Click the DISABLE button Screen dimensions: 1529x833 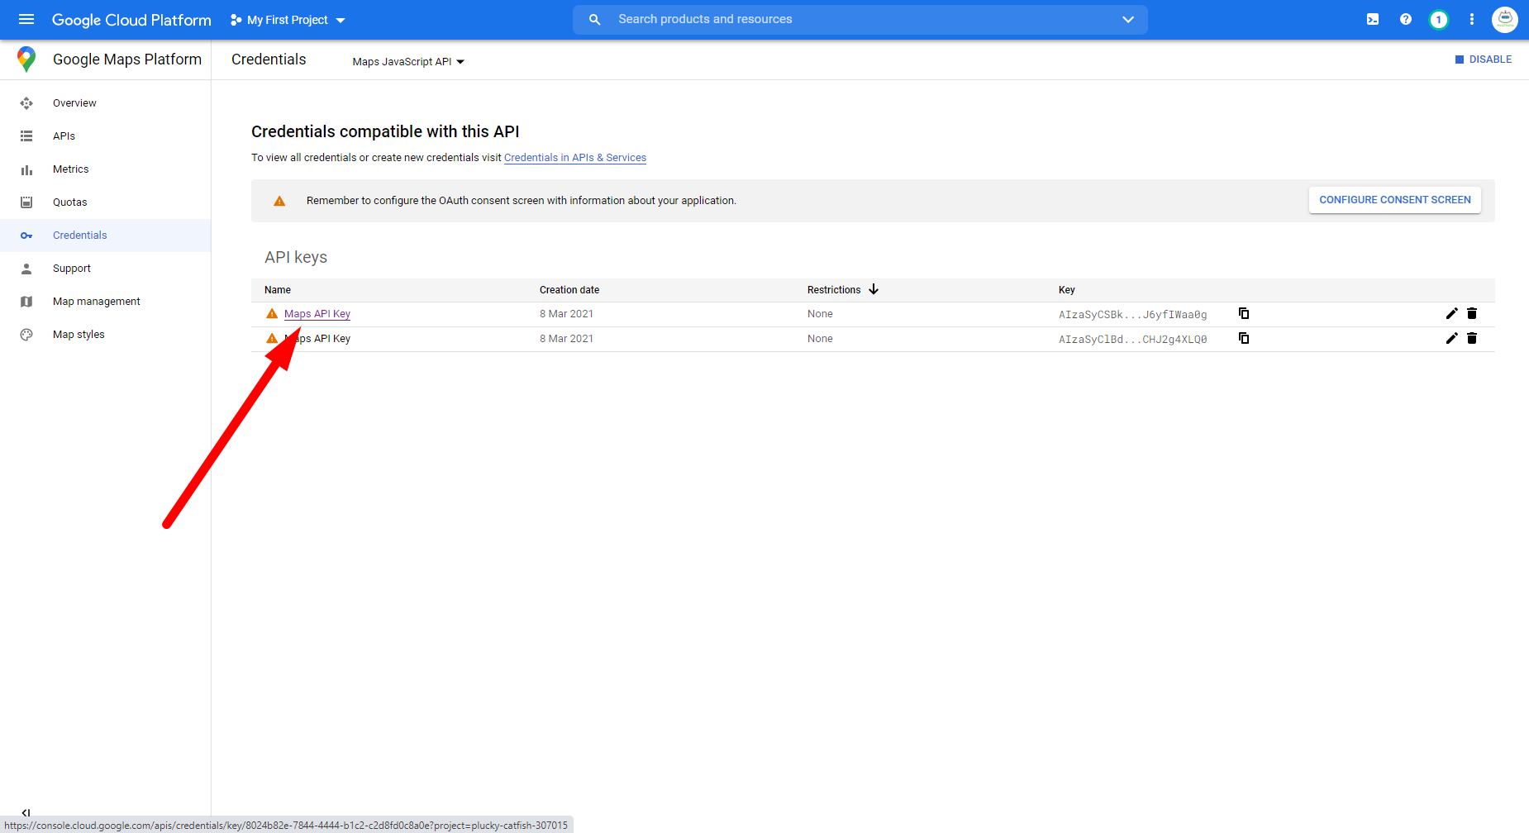click(1484, 59)
